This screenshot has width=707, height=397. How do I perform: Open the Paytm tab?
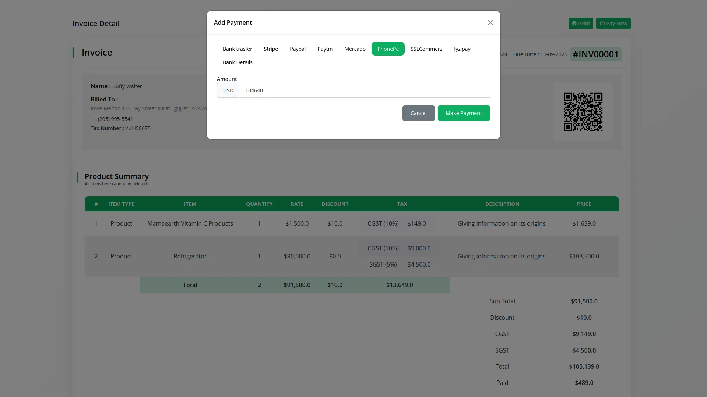[x=325, y=49]
